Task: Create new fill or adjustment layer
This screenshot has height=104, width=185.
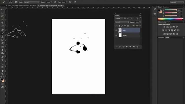Action: point(127,47)
